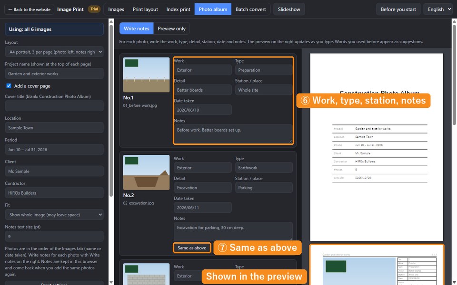Viewport: 457px width, 285px height.
Task: Open the Layout dropdown
Action: (54, 52)
